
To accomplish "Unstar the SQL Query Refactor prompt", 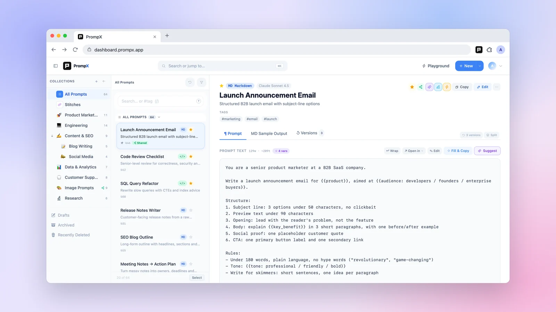I will (x=191, y=183).
